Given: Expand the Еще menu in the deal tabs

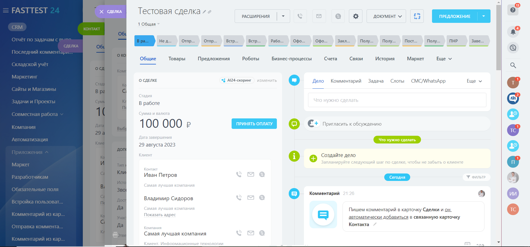Looking at the screenshot, I should (444, 59).
